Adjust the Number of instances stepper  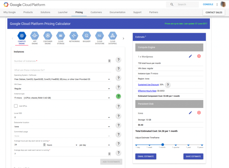[x=109, y=61]
